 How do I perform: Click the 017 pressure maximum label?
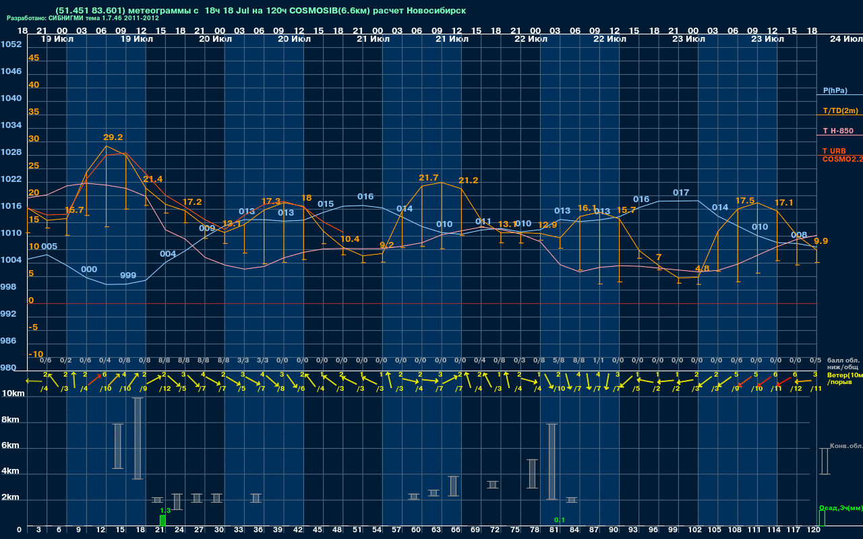pos(681,193)
